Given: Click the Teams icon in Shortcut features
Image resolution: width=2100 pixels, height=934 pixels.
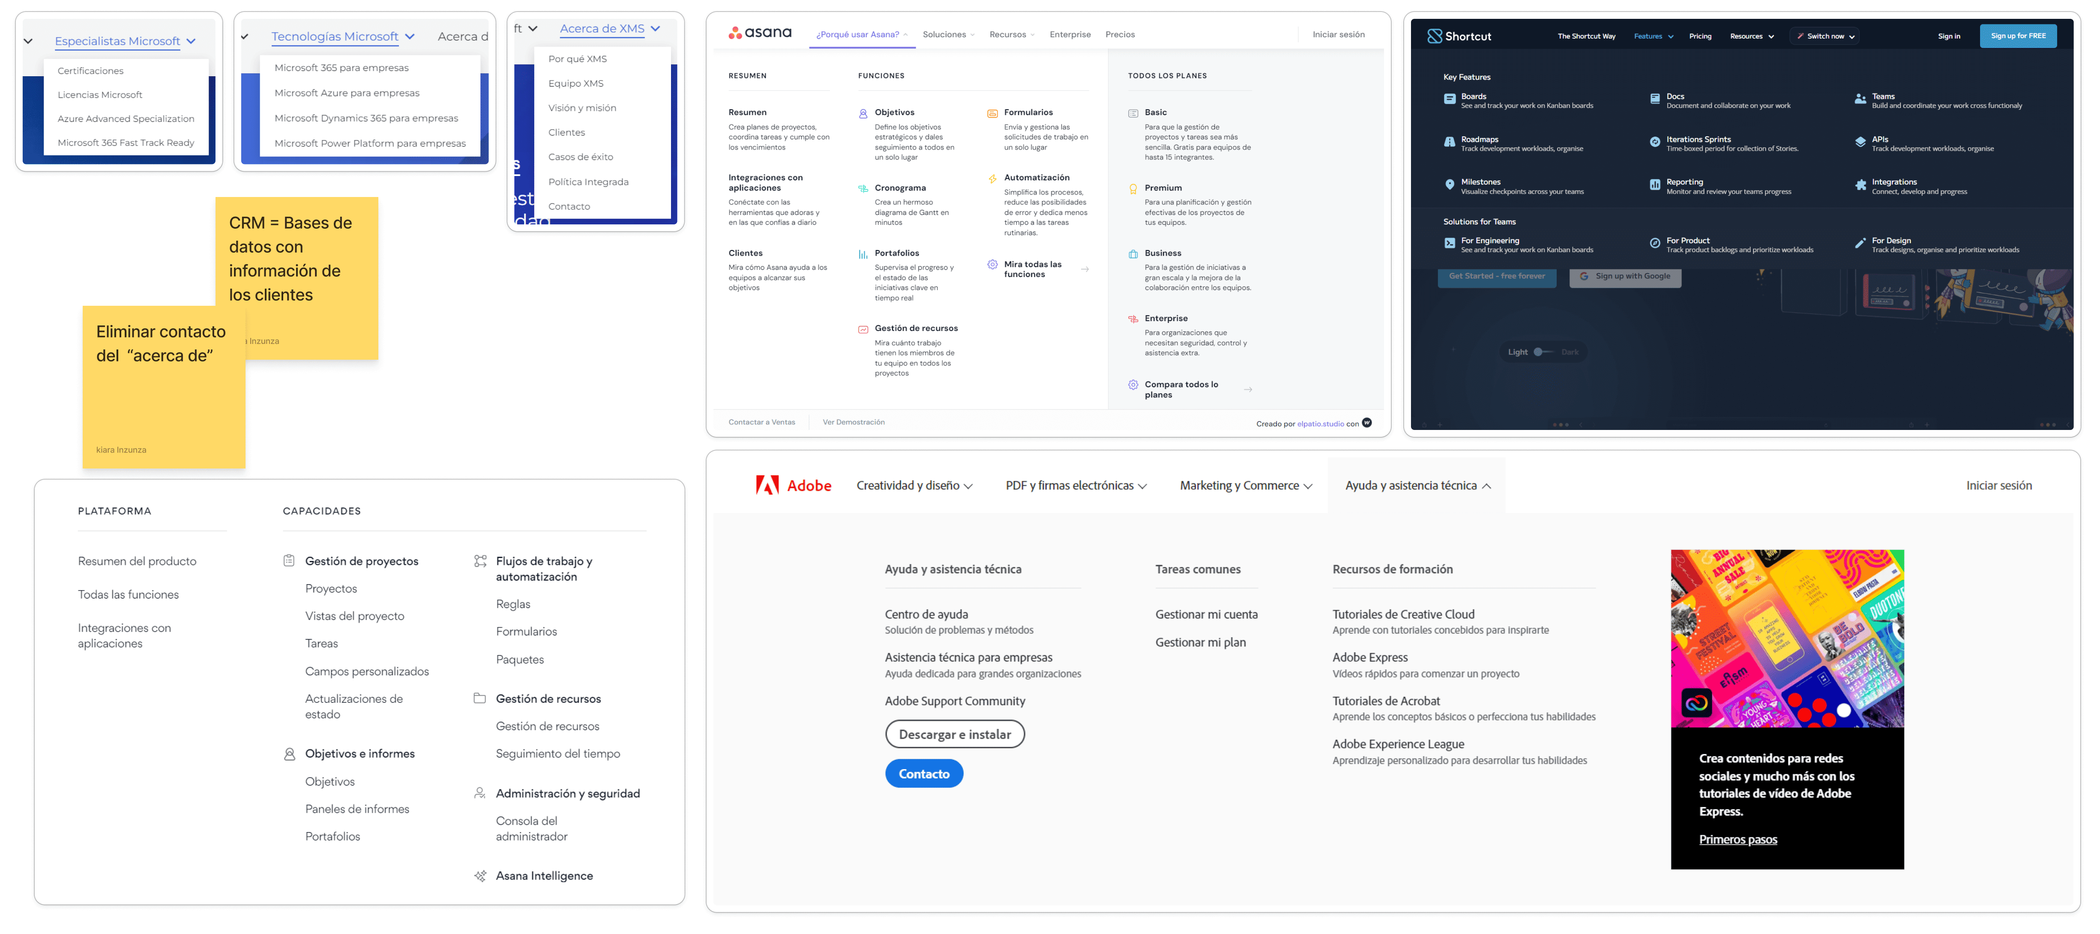Looking at the screenshot, I should pyautogui.click(x=1860, y=98).
